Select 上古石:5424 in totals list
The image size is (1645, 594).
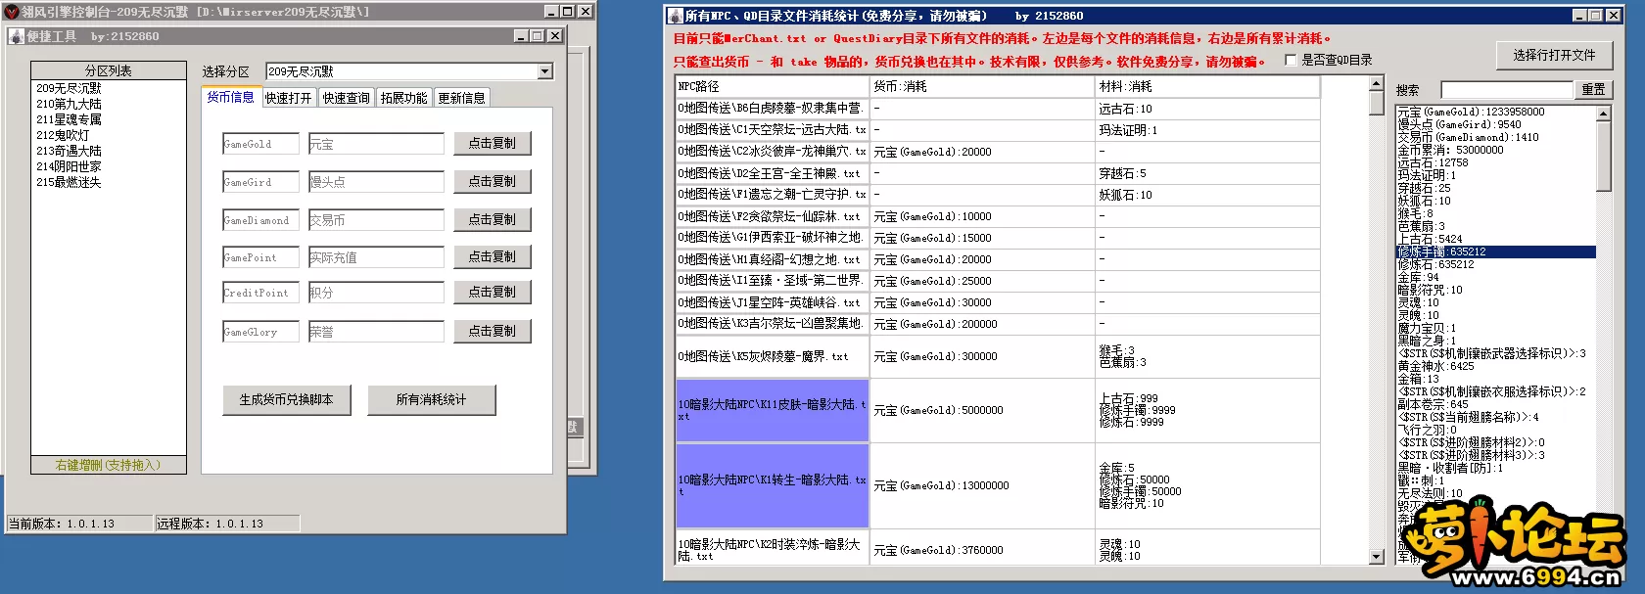[1496, 239]
